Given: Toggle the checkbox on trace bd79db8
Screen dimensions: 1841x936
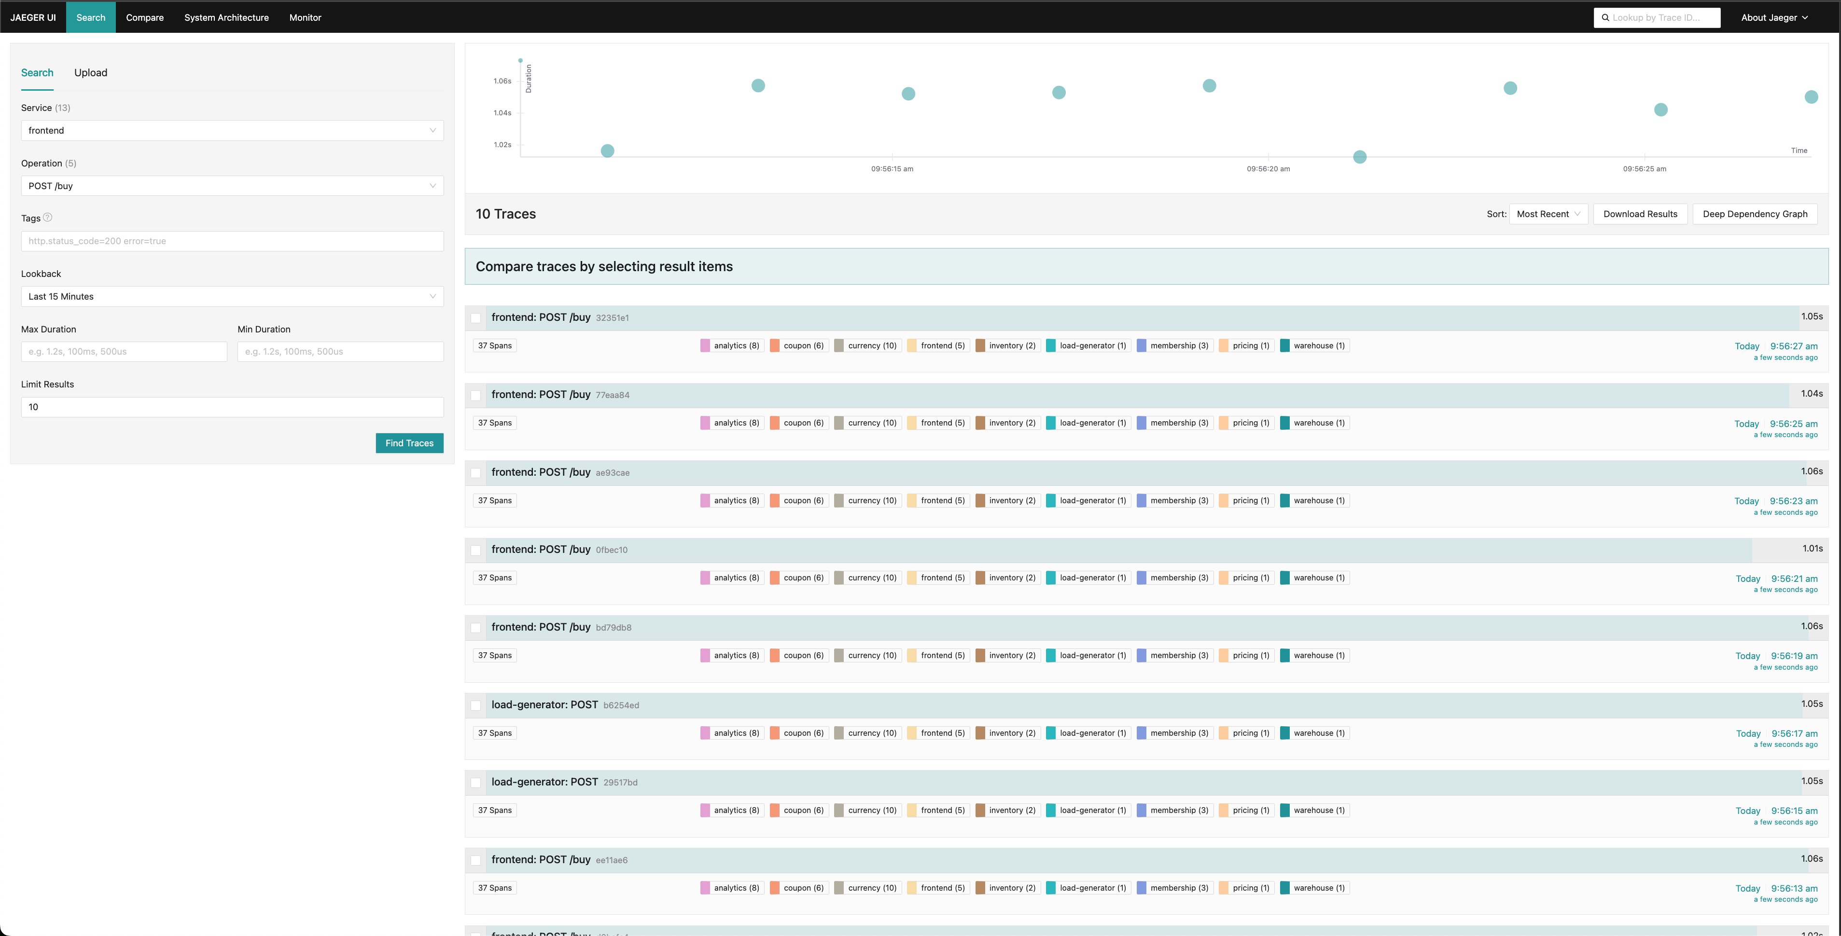Looking at the screenshot, I should point(476,627).
